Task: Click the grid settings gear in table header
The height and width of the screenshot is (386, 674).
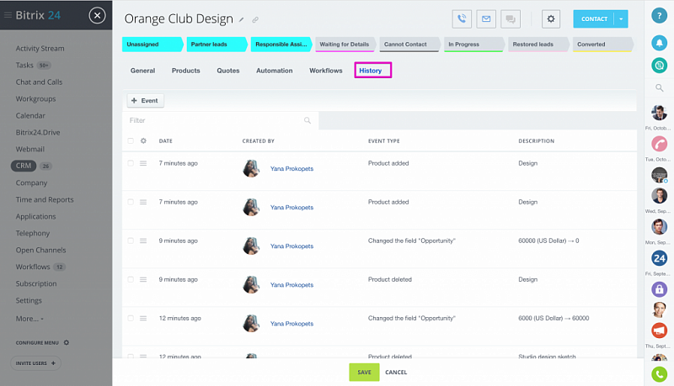Action: point(143,141)
